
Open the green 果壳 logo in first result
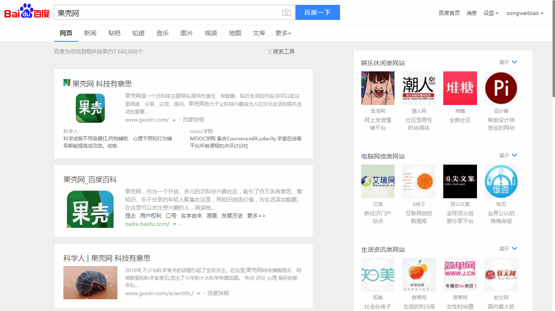tap(90, 108)
